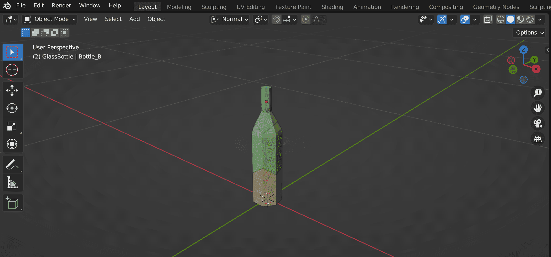Open the Edit menu

[x=39, y=6]
